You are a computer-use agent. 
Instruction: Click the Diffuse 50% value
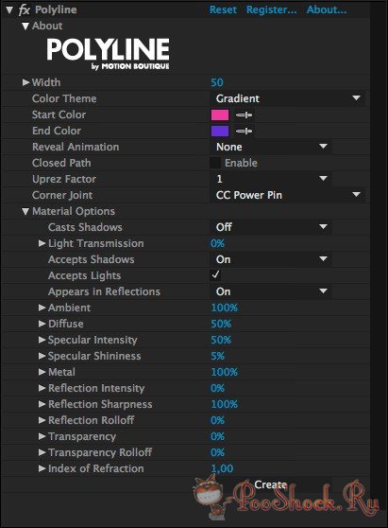221,324
